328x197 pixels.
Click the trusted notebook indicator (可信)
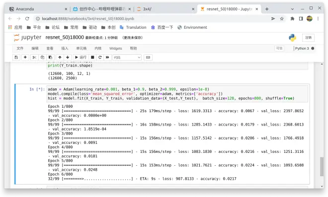279,48
